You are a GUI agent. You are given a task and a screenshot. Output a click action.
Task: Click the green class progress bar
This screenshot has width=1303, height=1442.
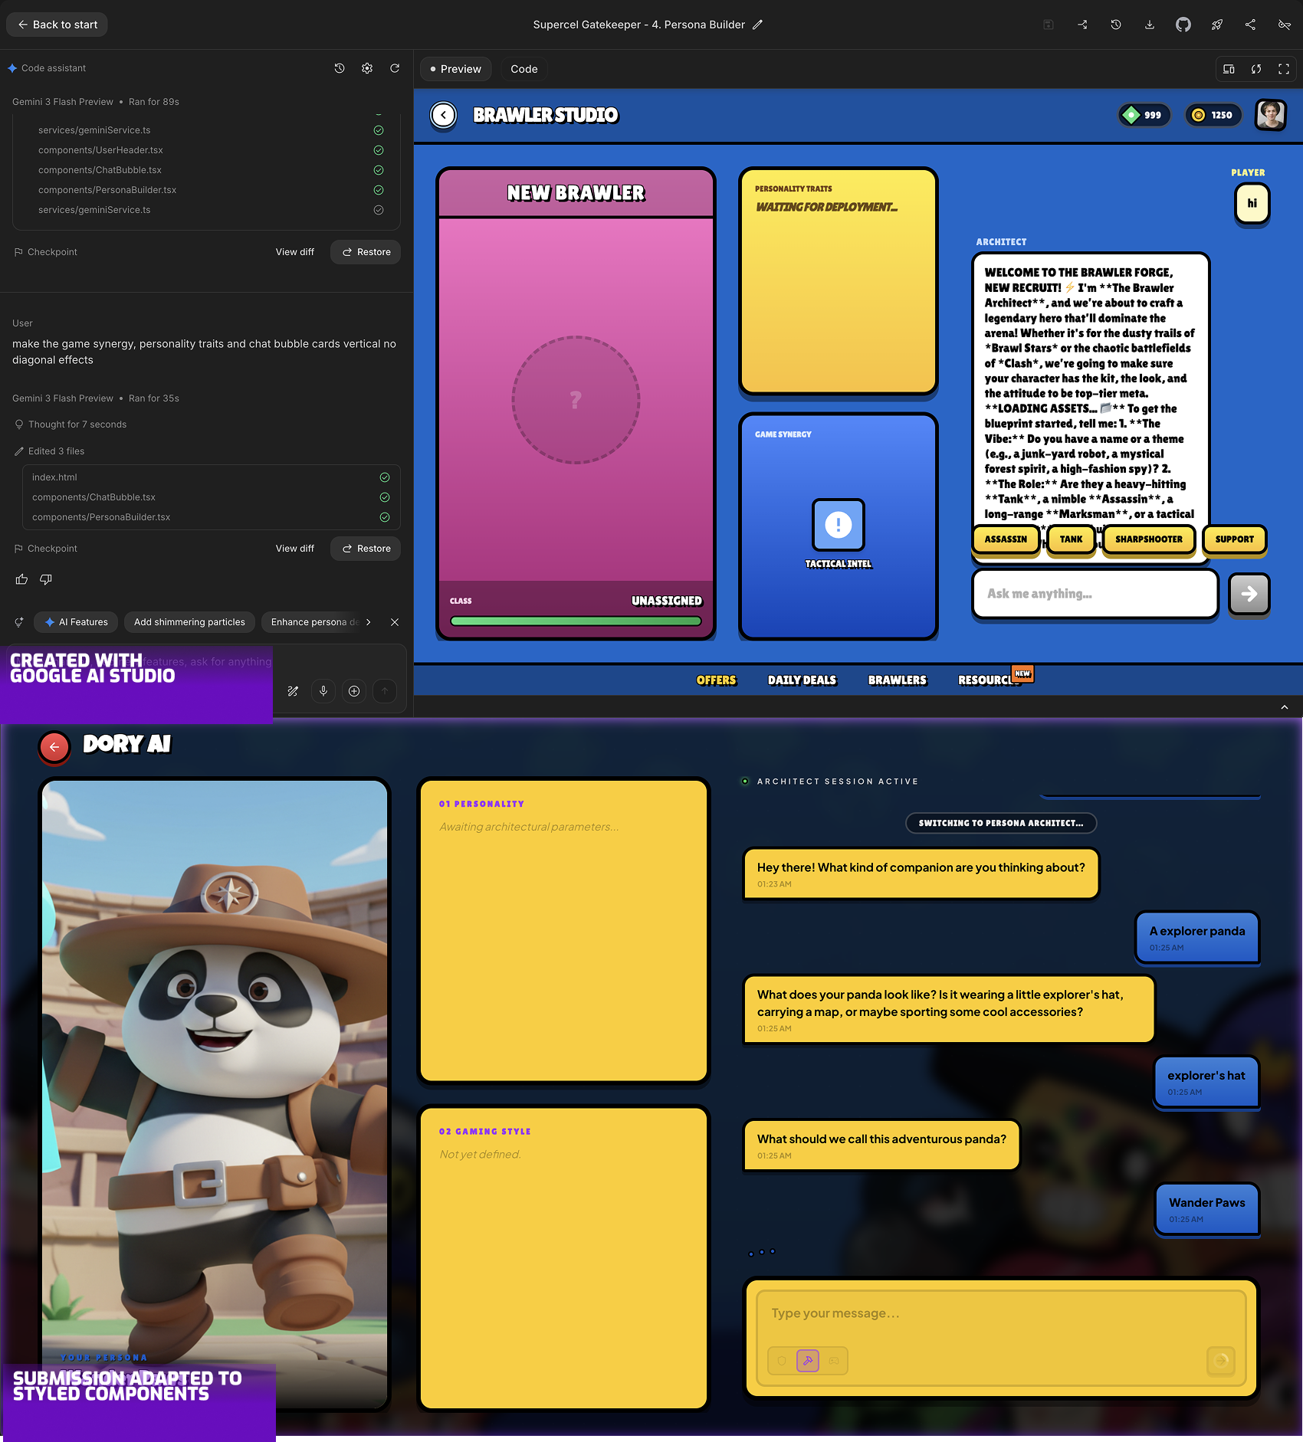576,621
